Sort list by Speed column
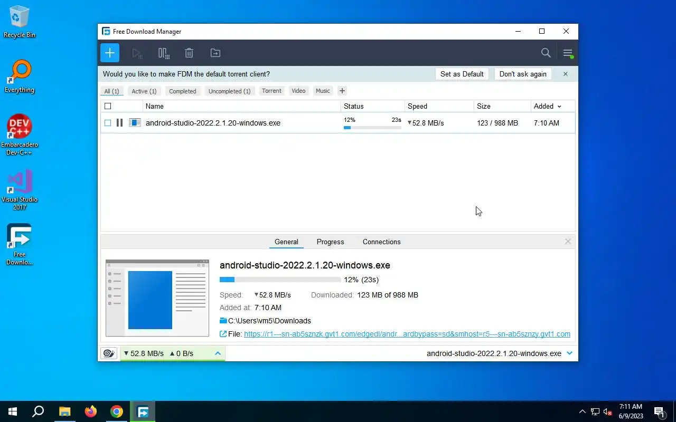This screenshot has height=422, width=676. point(439,106)
